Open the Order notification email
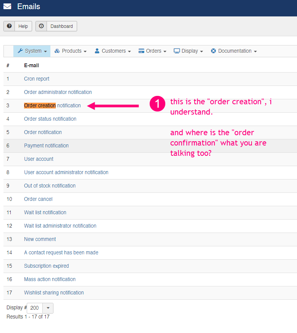Viewport: 297px width, 333px height. (x=43, y=132)
